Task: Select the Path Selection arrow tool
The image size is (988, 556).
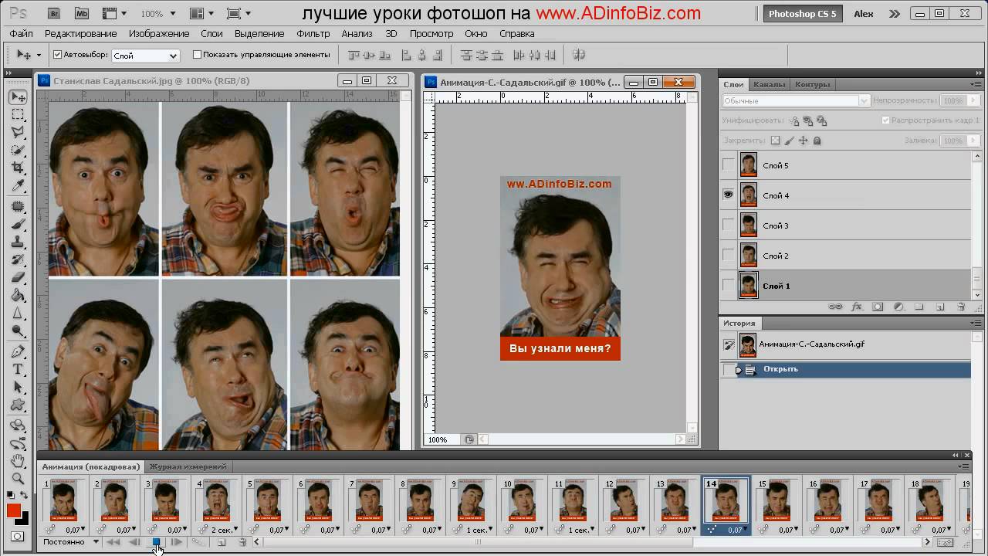Action: pyautogui.click(x=19, y=388)
